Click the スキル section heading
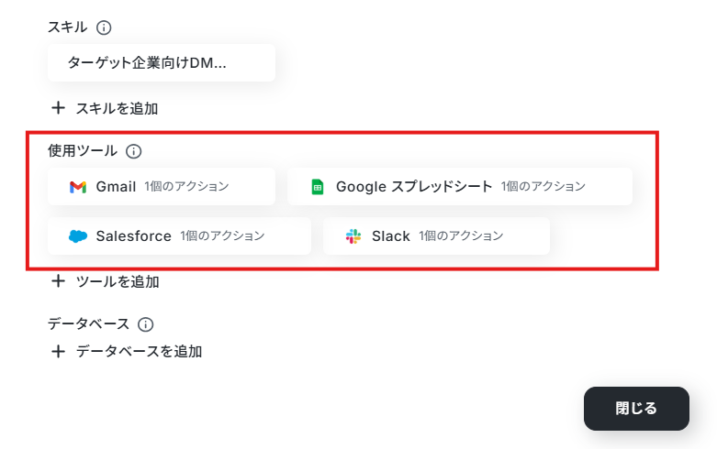The image size is (717, 449). (67, 27)
